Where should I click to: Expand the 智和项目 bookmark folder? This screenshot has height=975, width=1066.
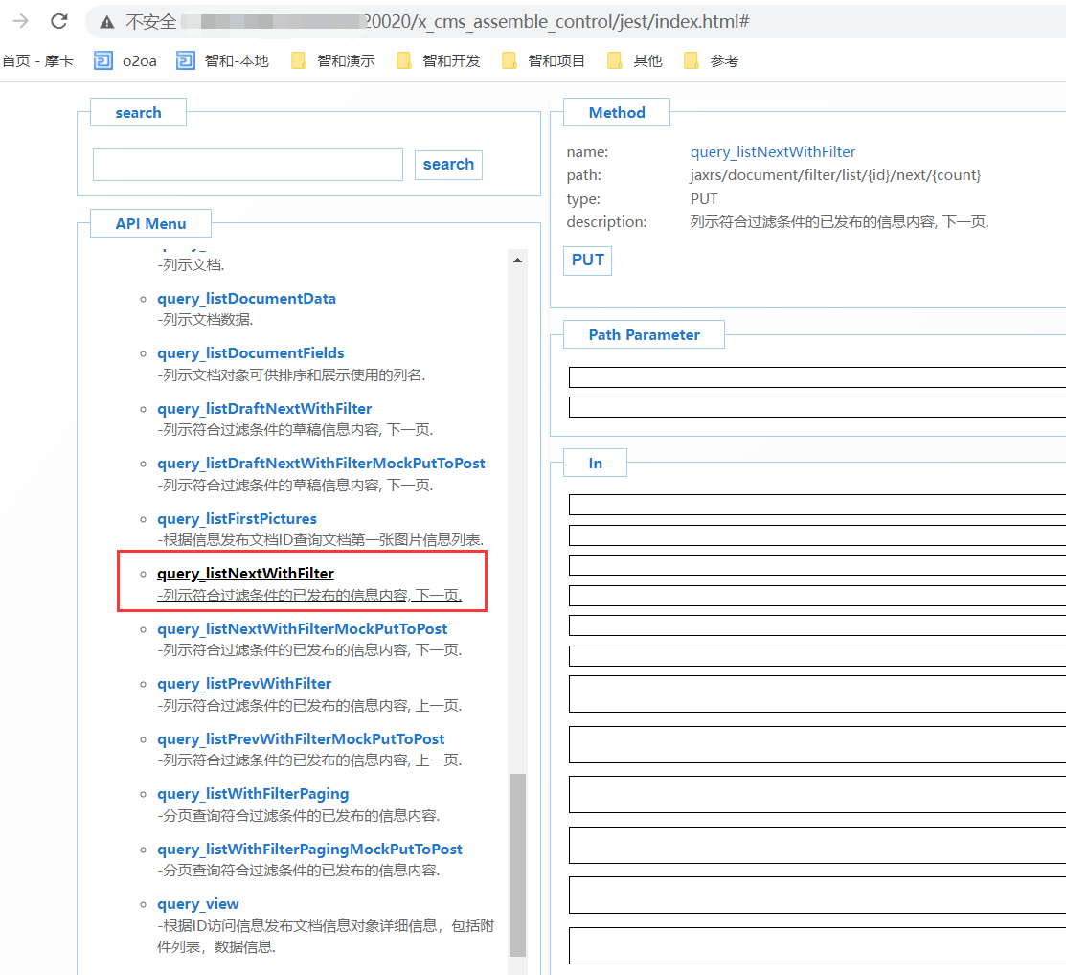point(545,61)
